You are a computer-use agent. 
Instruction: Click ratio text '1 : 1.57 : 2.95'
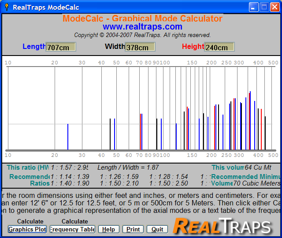(x=70, y=167)
